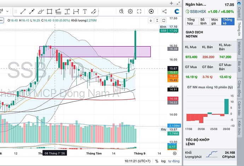Click SSB 17.05 price label

169,31
